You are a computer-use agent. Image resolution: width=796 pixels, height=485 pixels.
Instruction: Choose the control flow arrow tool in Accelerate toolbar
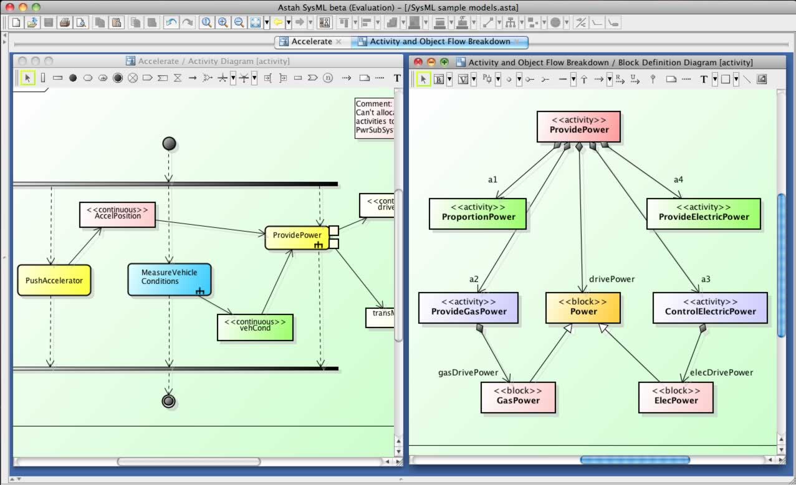pos(193,78)
